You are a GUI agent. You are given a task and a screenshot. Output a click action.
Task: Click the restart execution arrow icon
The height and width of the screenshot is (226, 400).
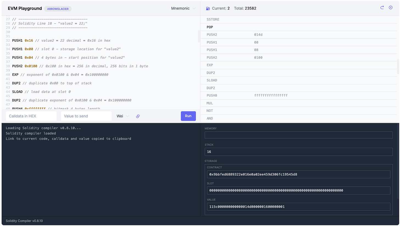tap(382, 8)
